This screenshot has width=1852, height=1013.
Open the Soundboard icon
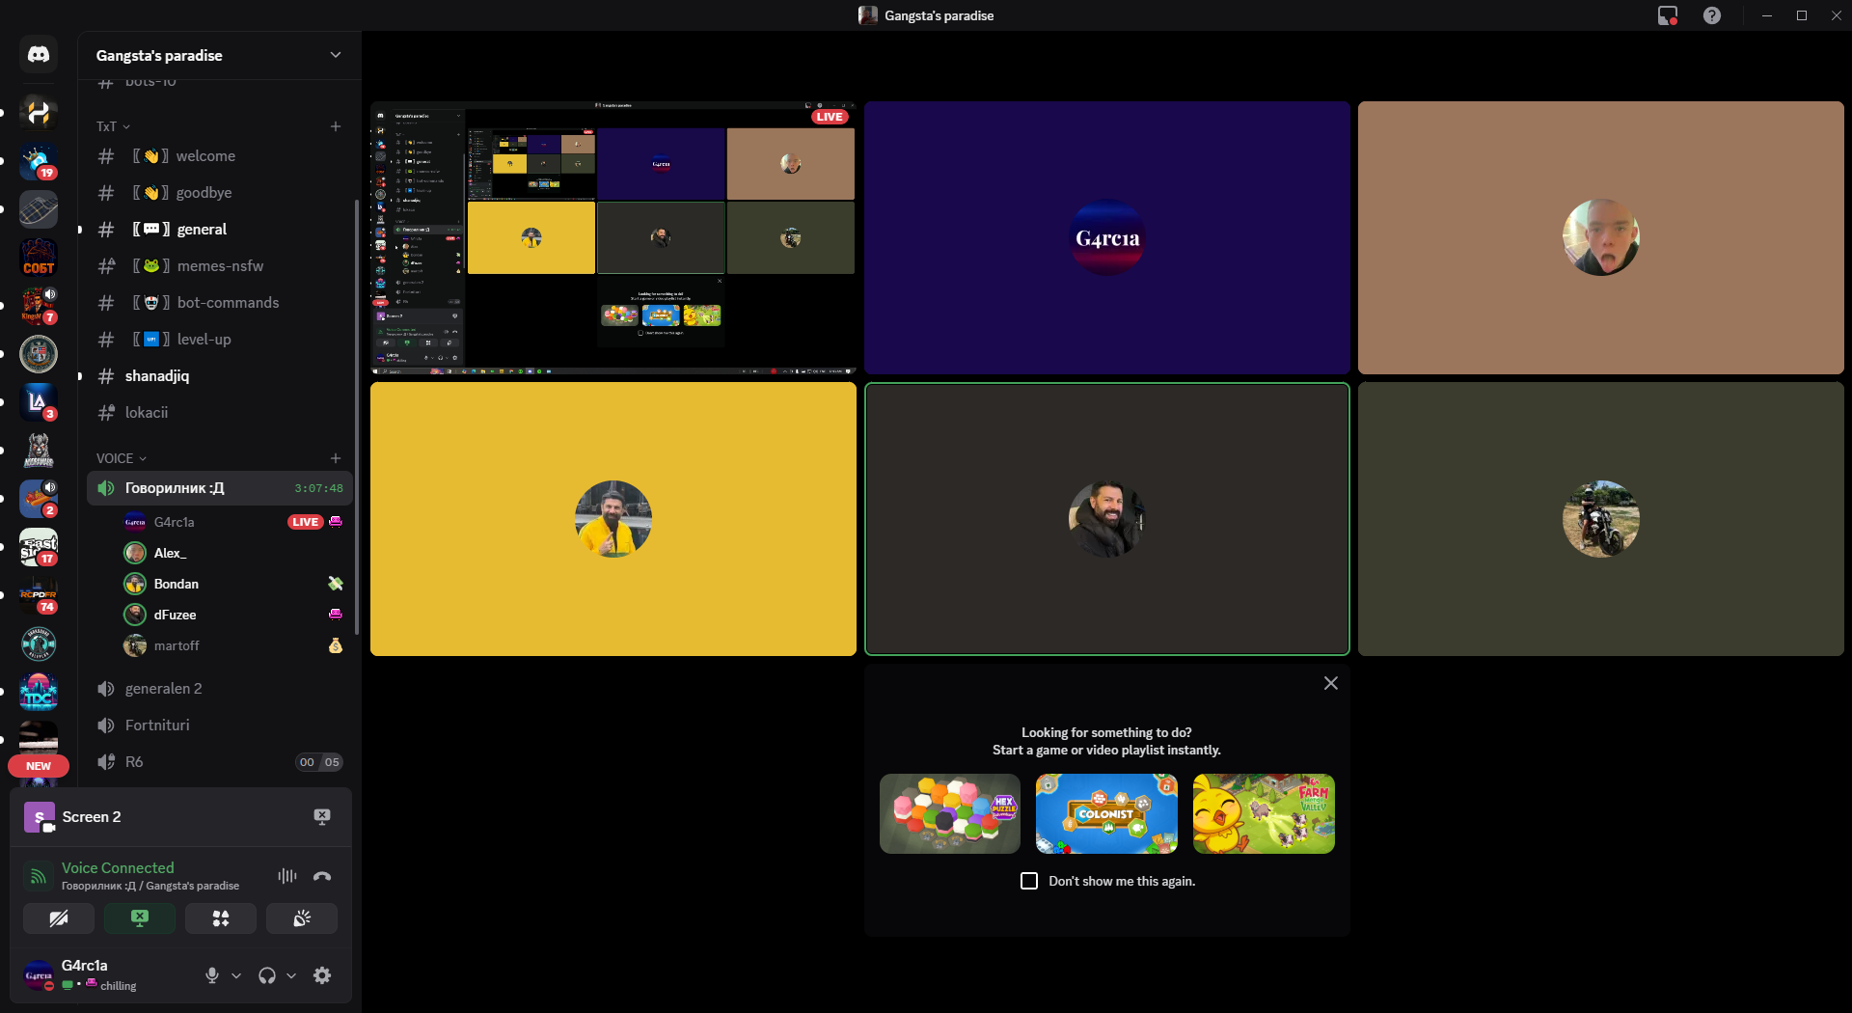(302, 918)
